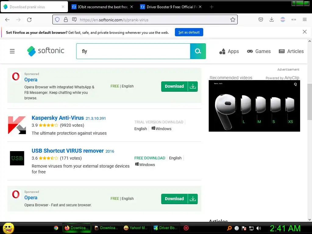Image resolution: width=312 pixels, height=234 pixels.
Task: Open the Articles section
Action: [x=291, y=51]
